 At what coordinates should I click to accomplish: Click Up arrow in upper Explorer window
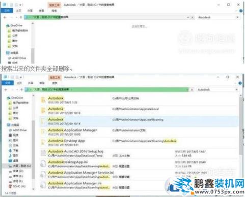coord(21,17)
